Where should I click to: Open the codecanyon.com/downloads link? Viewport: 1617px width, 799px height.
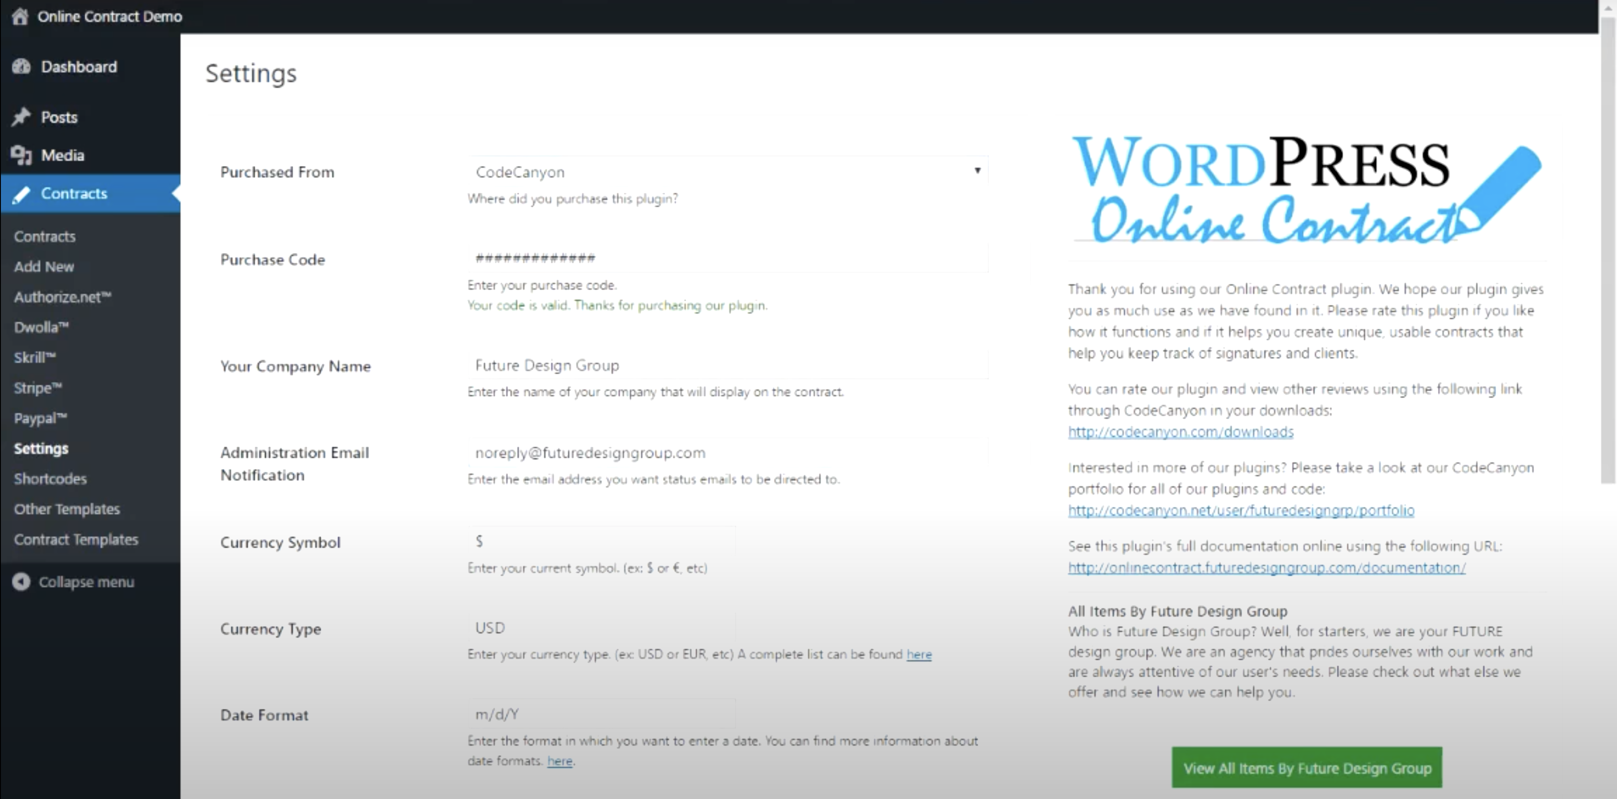pos(1180,432)
